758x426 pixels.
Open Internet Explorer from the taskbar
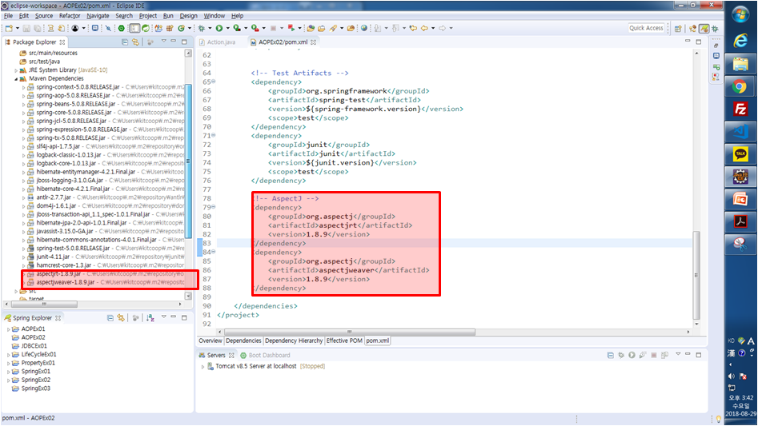click(x=740, y=41)
